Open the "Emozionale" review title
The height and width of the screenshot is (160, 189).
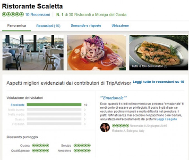[113, 98]
